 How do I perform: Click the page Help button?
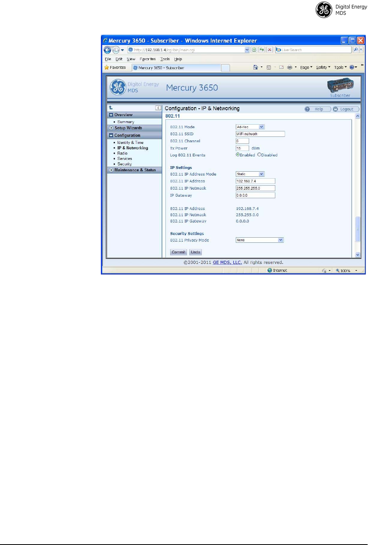coord(318,109)
